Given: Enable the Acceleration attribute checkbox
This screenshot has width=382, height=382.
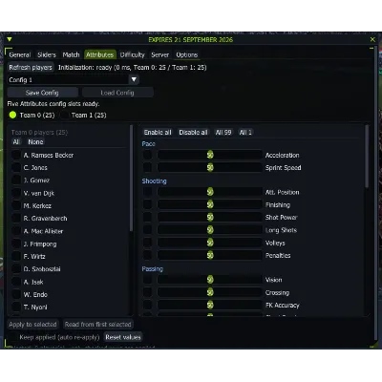Looking at the screenshot, I should tap(147, 155).
